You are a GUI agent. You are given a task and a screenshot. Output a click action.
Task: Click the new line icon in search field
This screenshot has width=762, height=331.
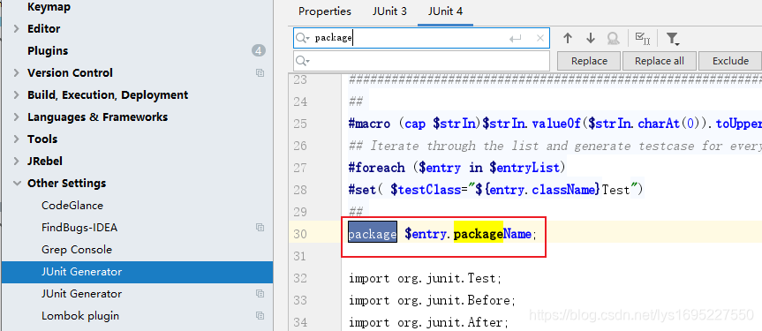515,39
